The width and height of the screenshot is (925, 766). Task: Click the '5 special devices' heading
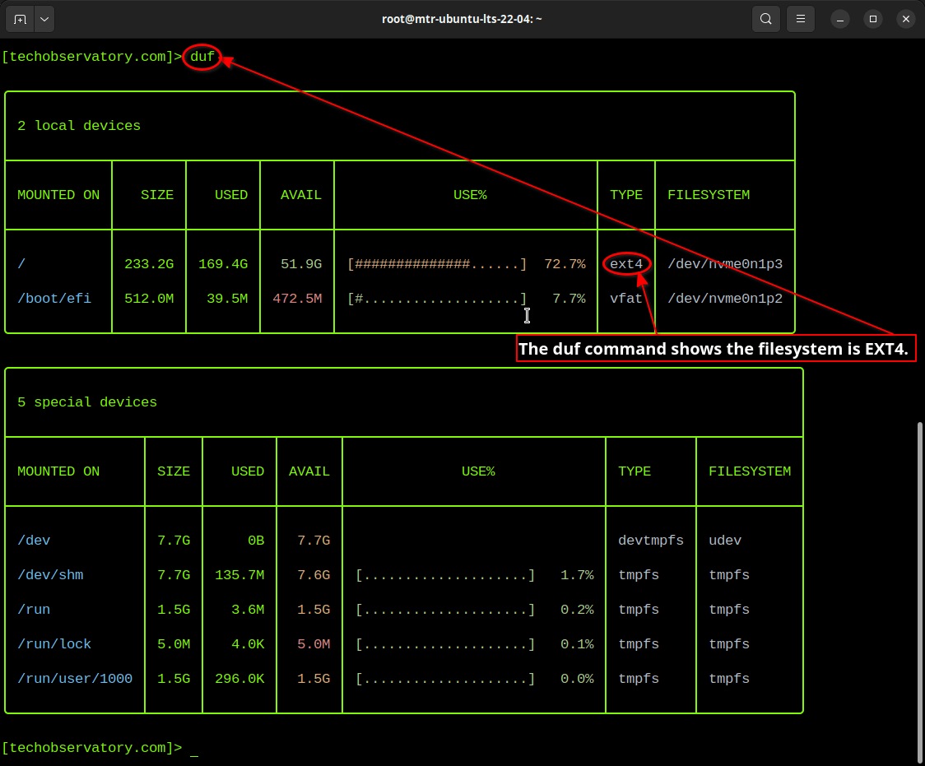tap(87, 402)
